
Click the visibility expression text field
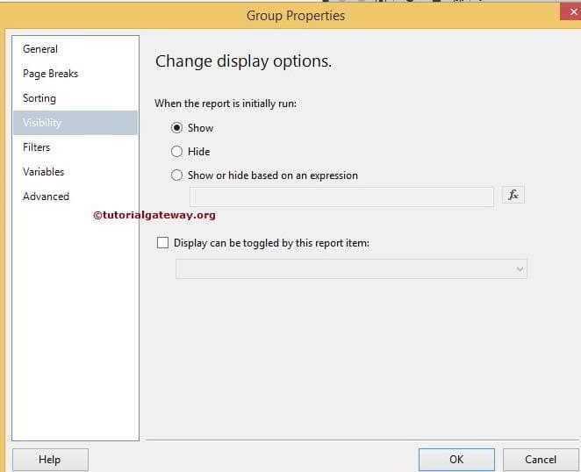[x=341, y=197]
